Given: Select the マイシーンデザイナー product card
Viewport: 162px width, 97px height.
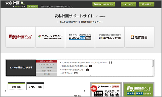Looking at the screenshot, I should pos(50,37).
